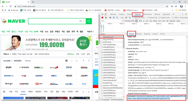Open the Application tab
This screenshot has height=101, width=188.
(x=166, y=14)
